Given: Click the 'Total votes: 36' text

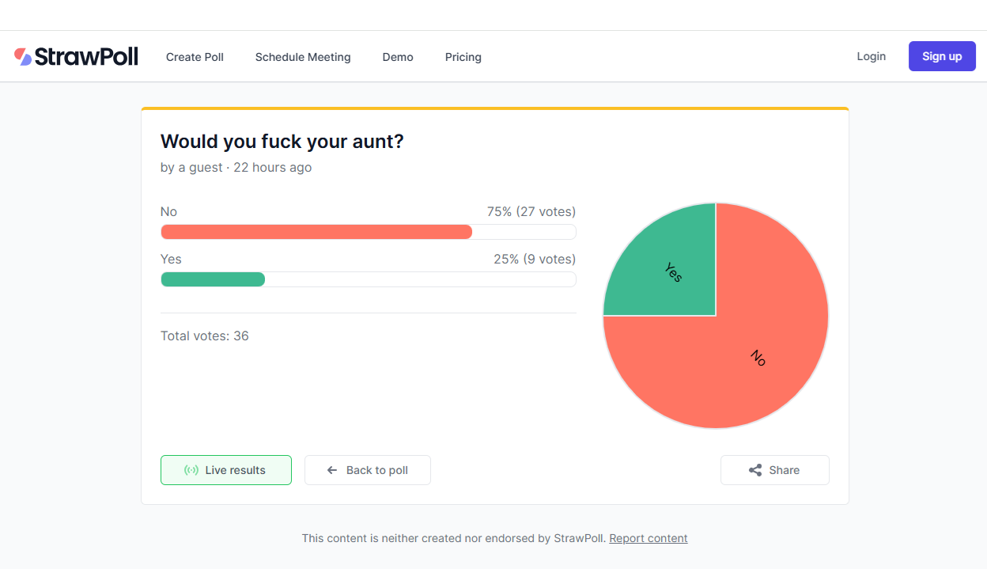Looking at the screenshot, I should click(205, 336).
